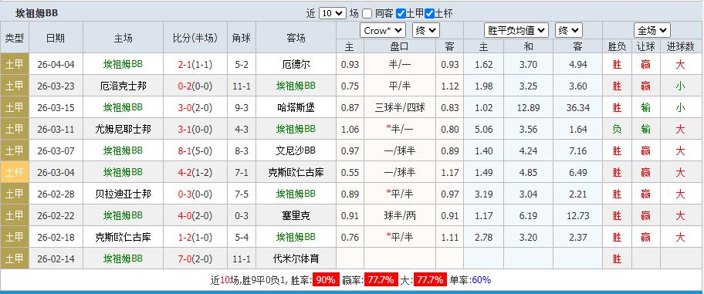Select home team 厄洛克士邦

[123, 86]
